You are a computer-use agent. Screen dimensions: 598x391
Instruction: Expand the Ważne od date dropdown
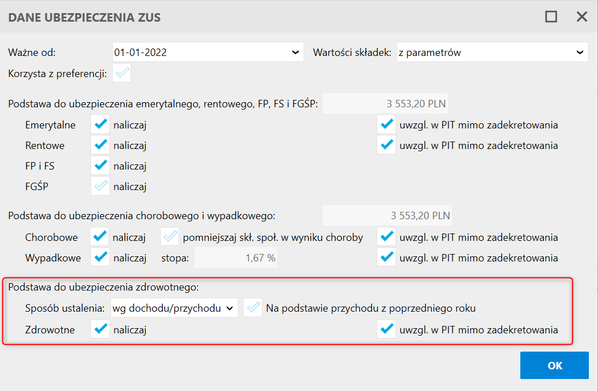coord(295,53)
